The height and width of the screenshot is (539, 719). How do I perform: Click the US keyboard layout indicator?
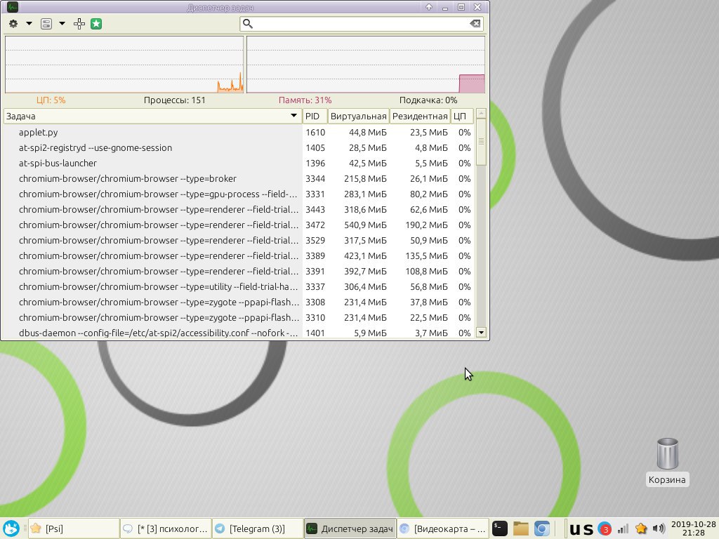coord(581,529)
